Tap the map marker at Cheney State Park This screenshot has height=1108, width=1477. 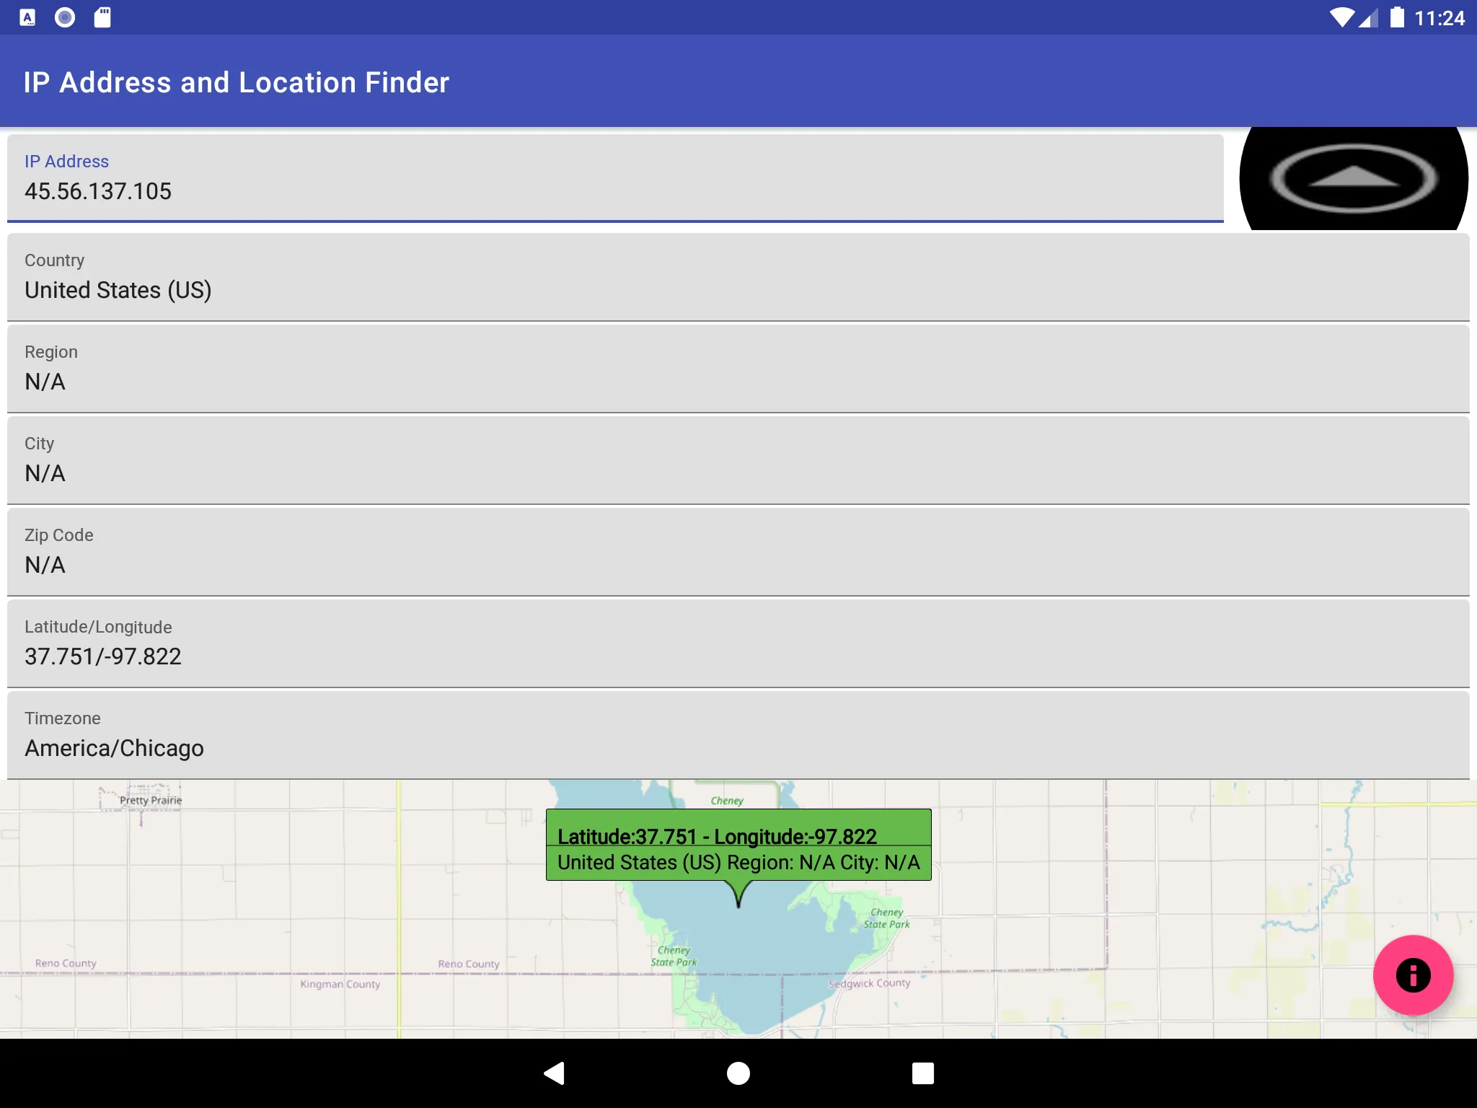click(737, 902)
